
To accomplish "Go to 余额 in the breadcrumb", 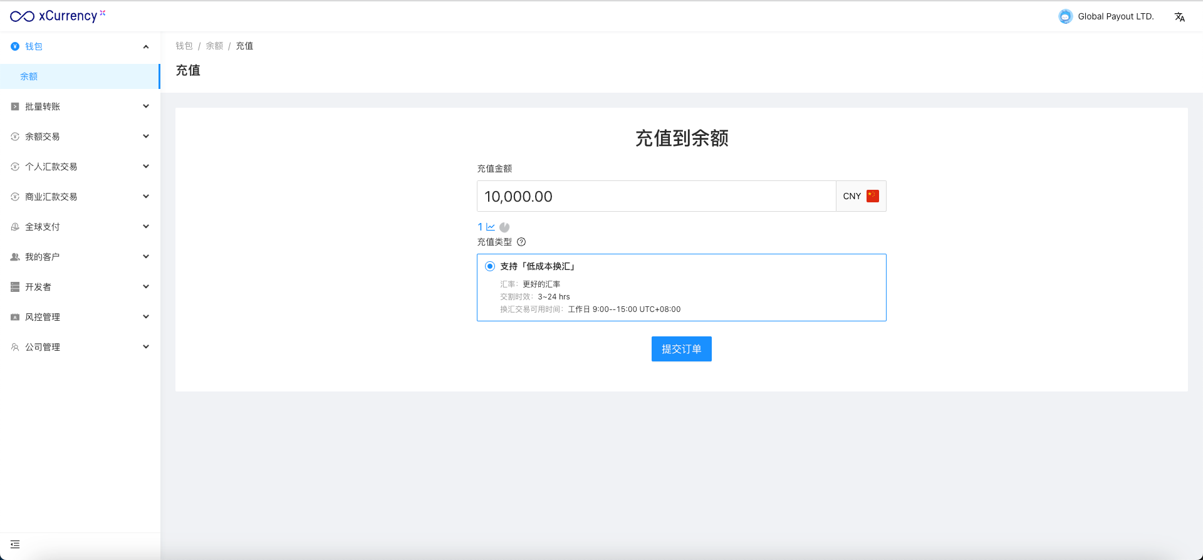I will pyautogui.click(x=214, y=46).
